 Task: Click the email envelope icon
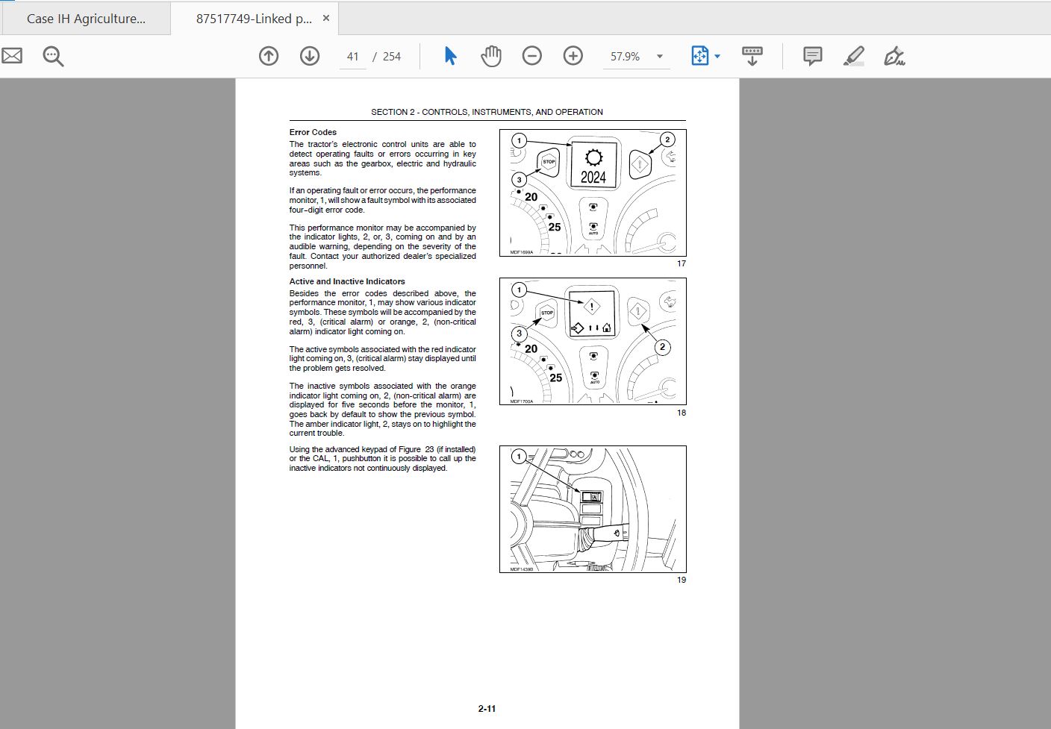pos(12,56)
